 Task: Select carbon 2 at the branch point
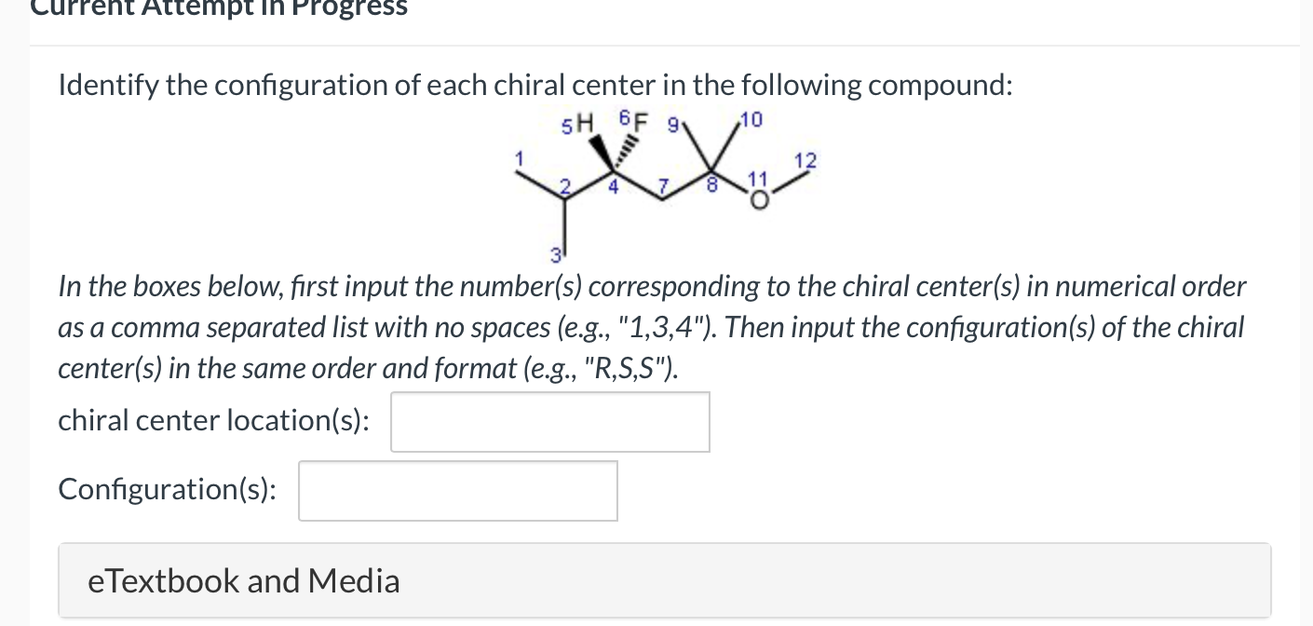click(564, 198)
